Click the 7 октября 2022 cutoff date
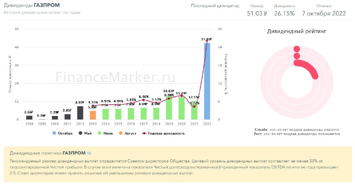Screen dimensions: 355x185 click(x=324, y=14)
